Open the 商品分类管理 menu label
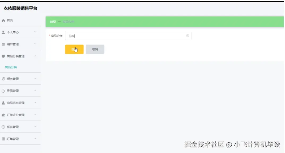Viewport: 285px width, 153px height. point(16,56)
